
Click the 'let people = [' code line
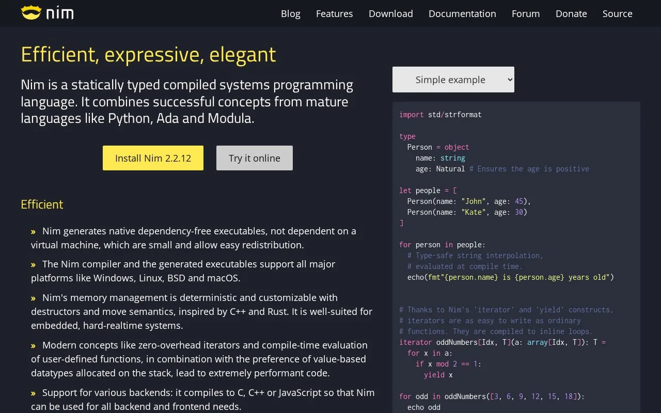(x=428, y=190)
